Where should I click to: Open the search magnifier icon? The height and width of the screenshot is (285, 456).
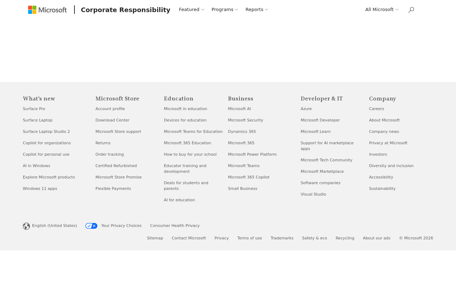(411, 10)
